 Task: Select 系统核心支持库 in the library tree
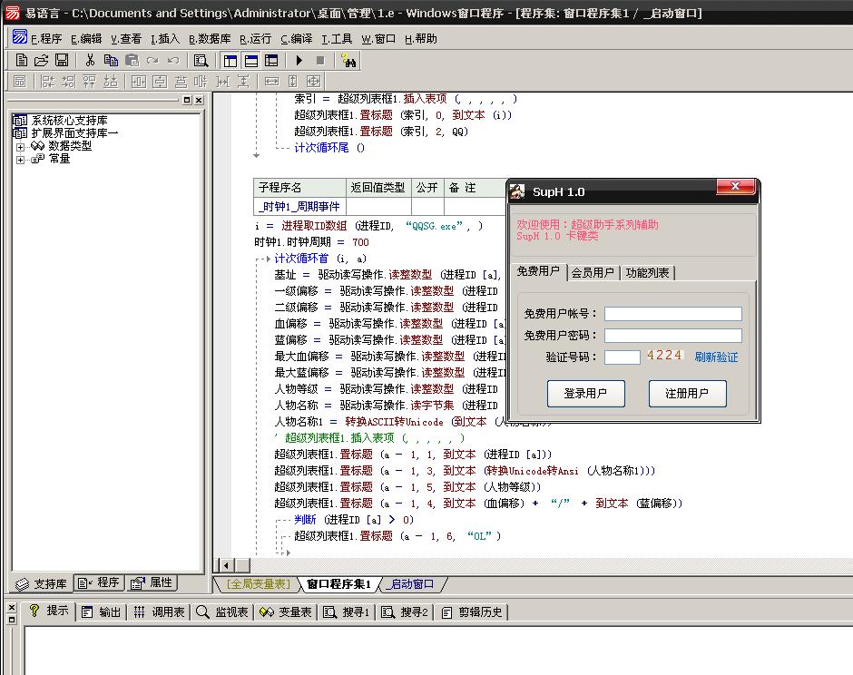pos(69,120)
